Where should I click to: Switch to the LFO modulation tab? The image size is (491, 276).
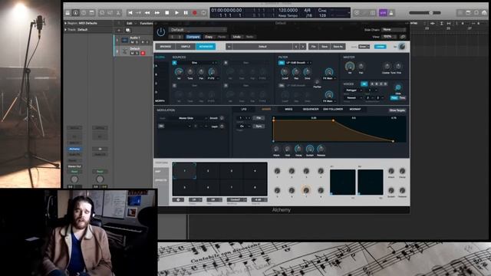coord(244,109)
